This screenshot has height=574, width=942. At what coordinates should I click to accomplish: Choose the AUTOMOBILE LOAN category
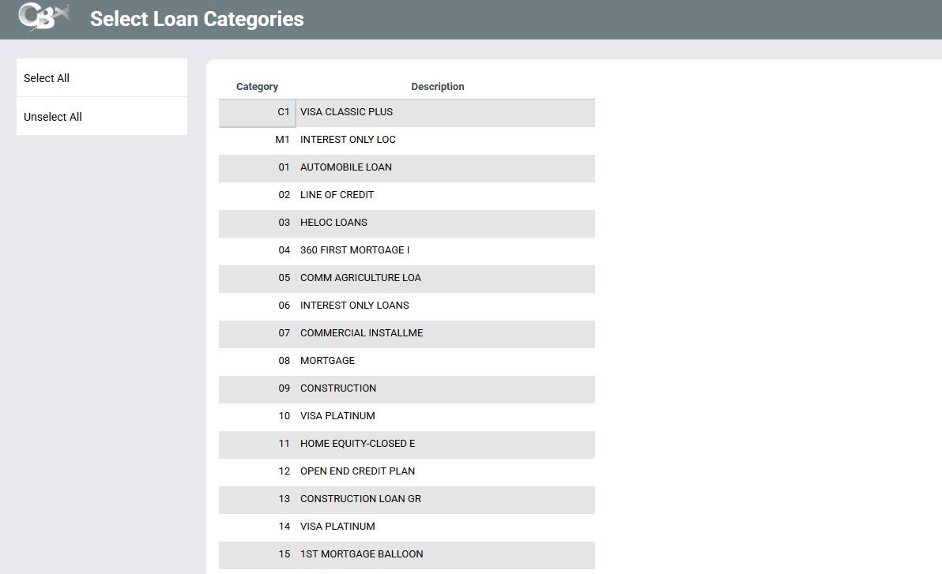pos(346,167)
